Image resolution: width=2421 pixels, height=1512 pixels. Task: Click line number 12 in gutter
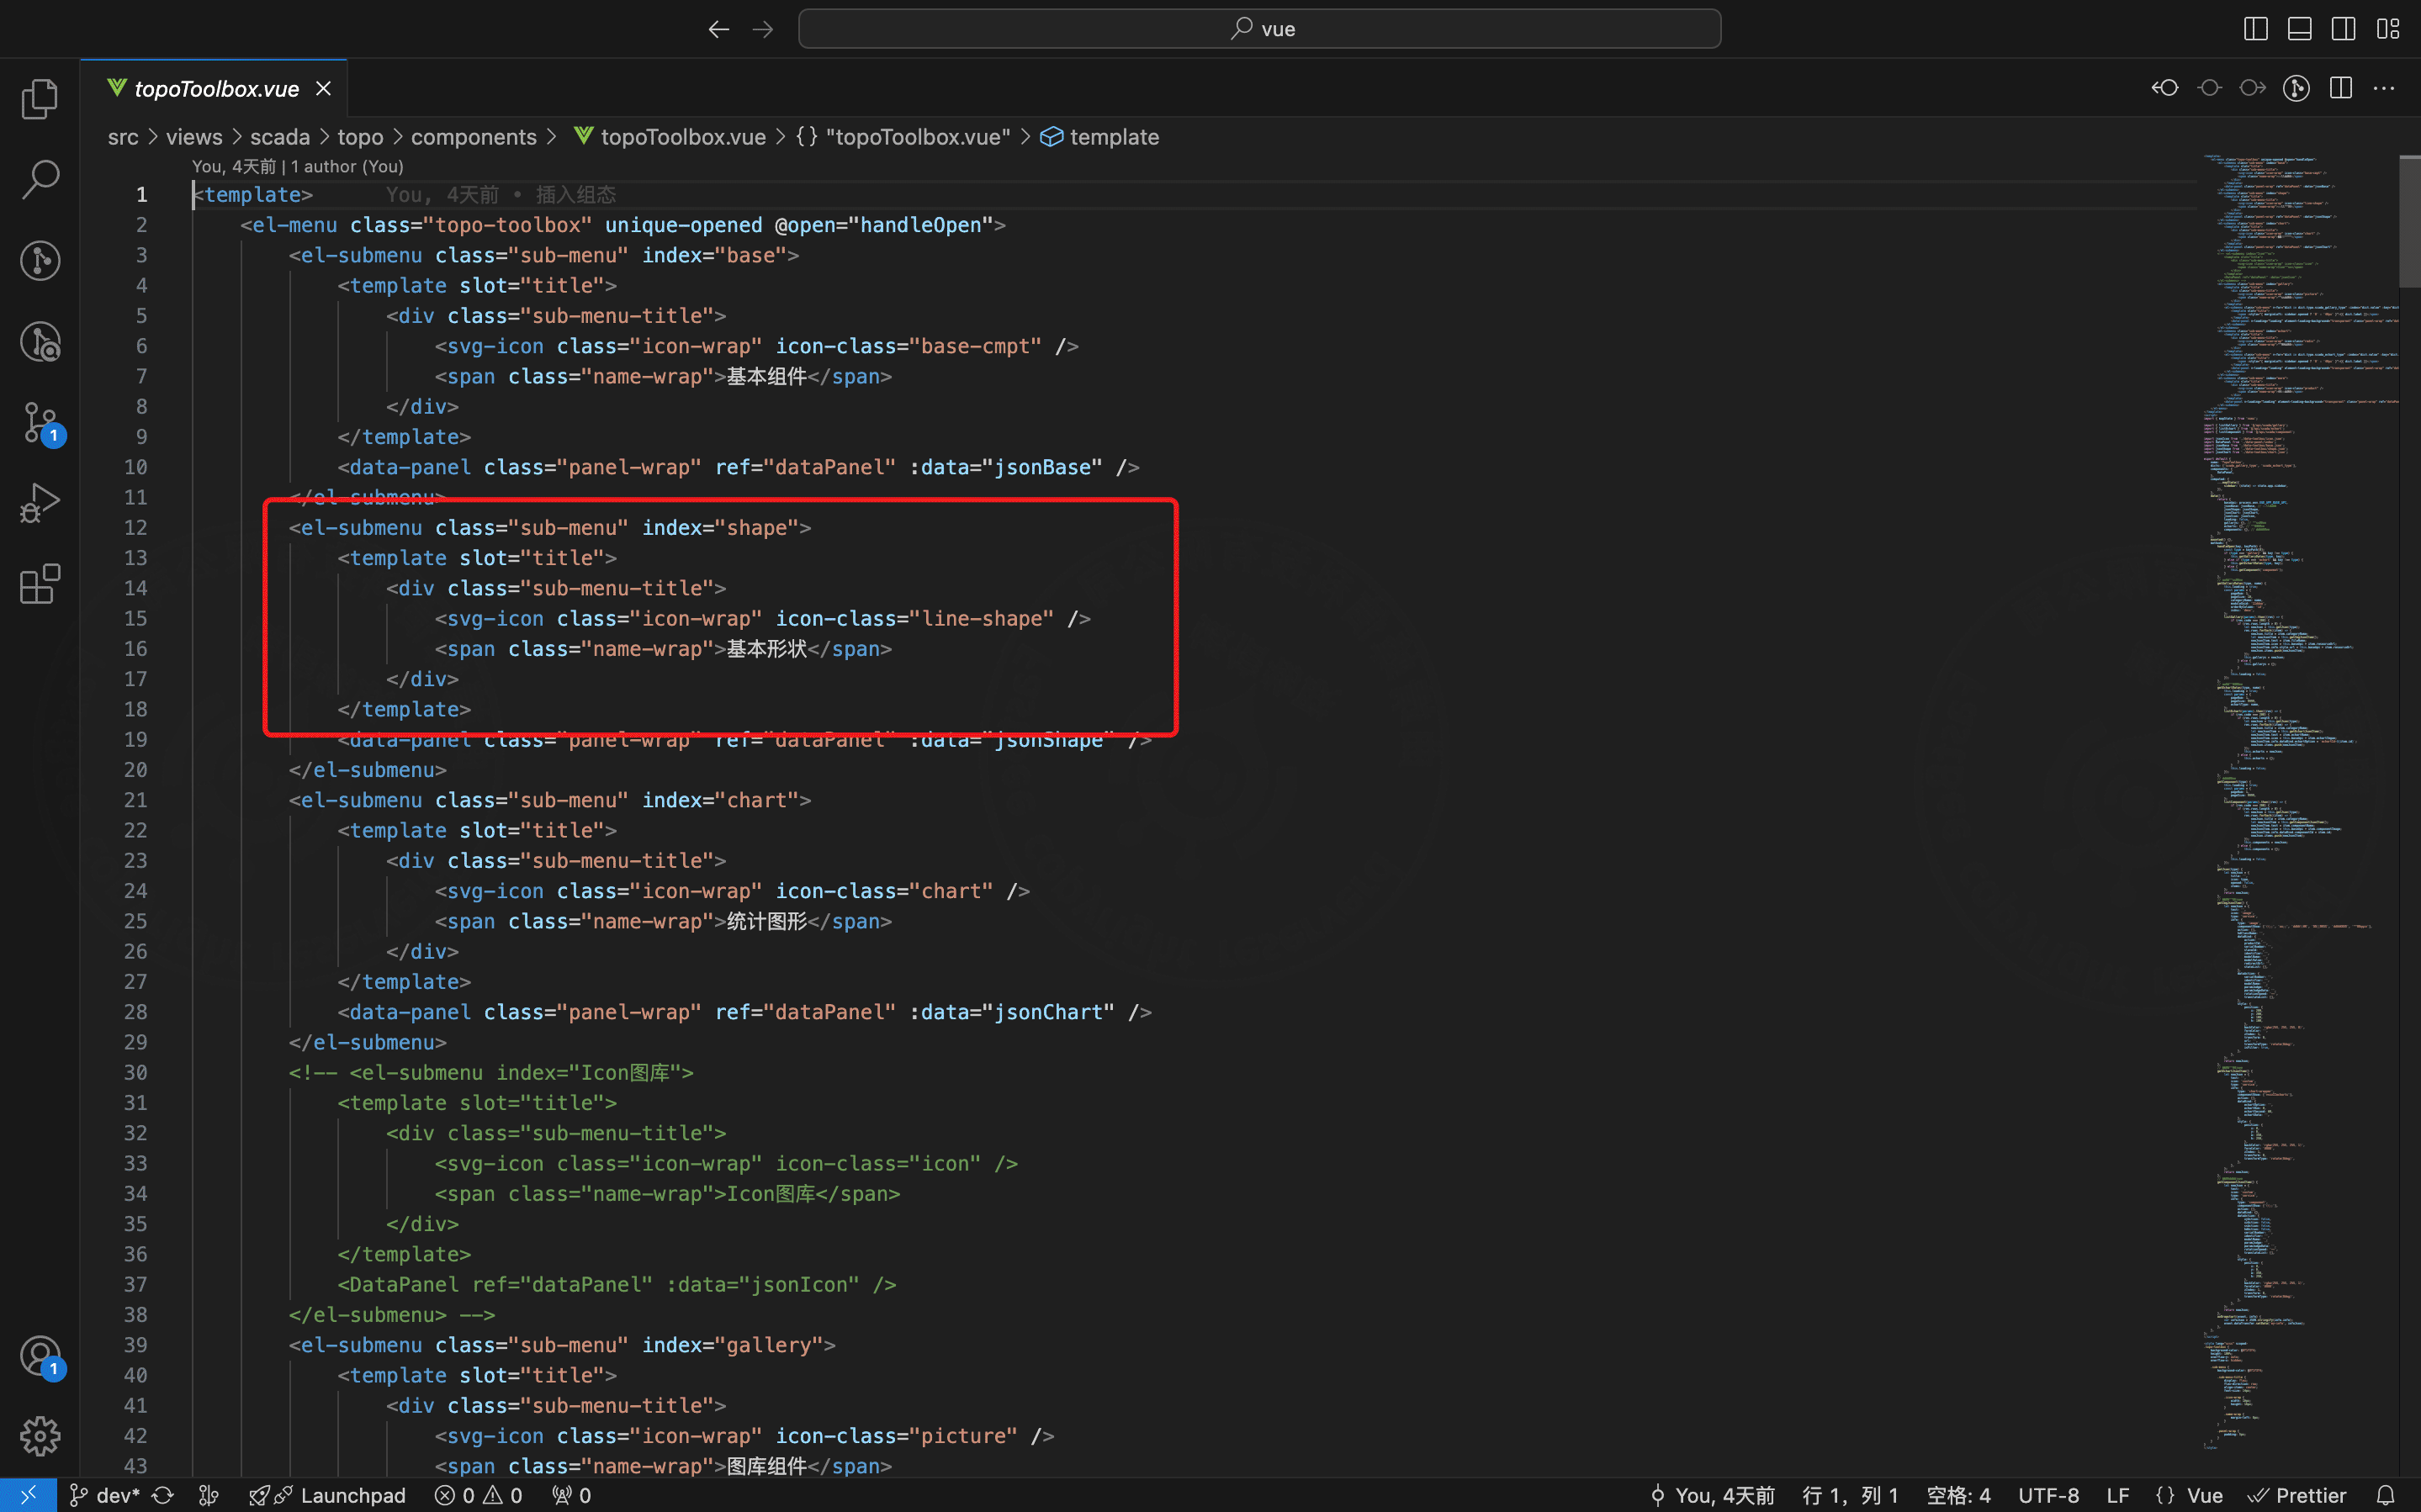[x=135, y=527]
